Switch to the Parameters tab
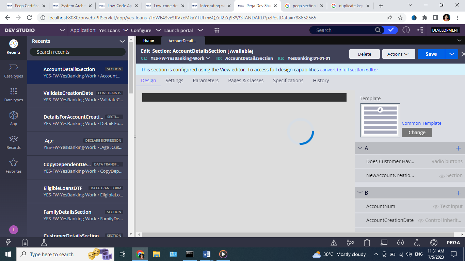 point(206,81)
